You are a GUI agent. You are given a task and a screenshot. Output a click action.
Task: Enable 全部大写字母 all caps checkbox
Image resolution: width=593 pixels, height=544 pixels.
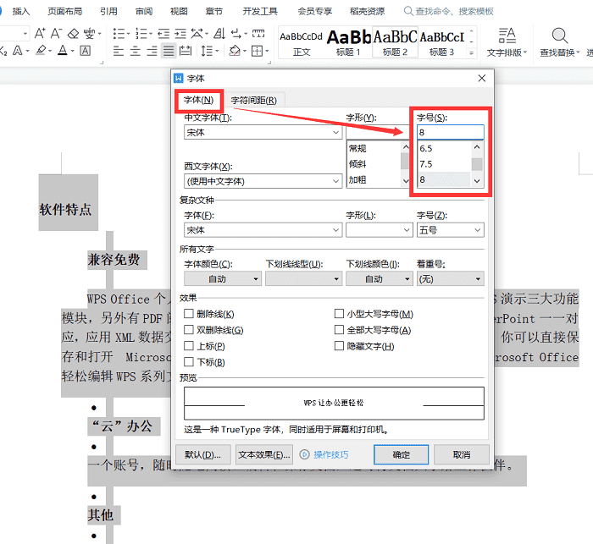pos(339,330)
